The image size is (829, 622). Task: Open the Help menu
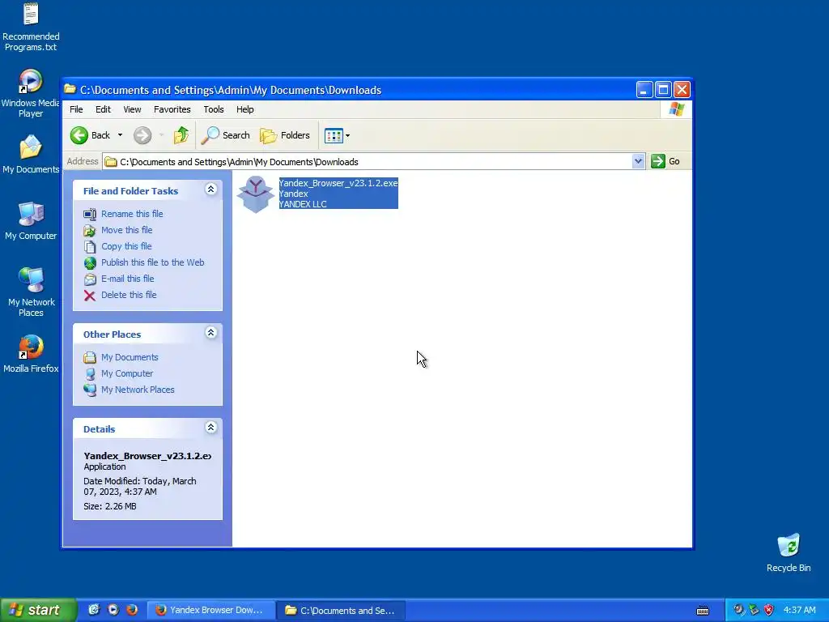point(244,109)
